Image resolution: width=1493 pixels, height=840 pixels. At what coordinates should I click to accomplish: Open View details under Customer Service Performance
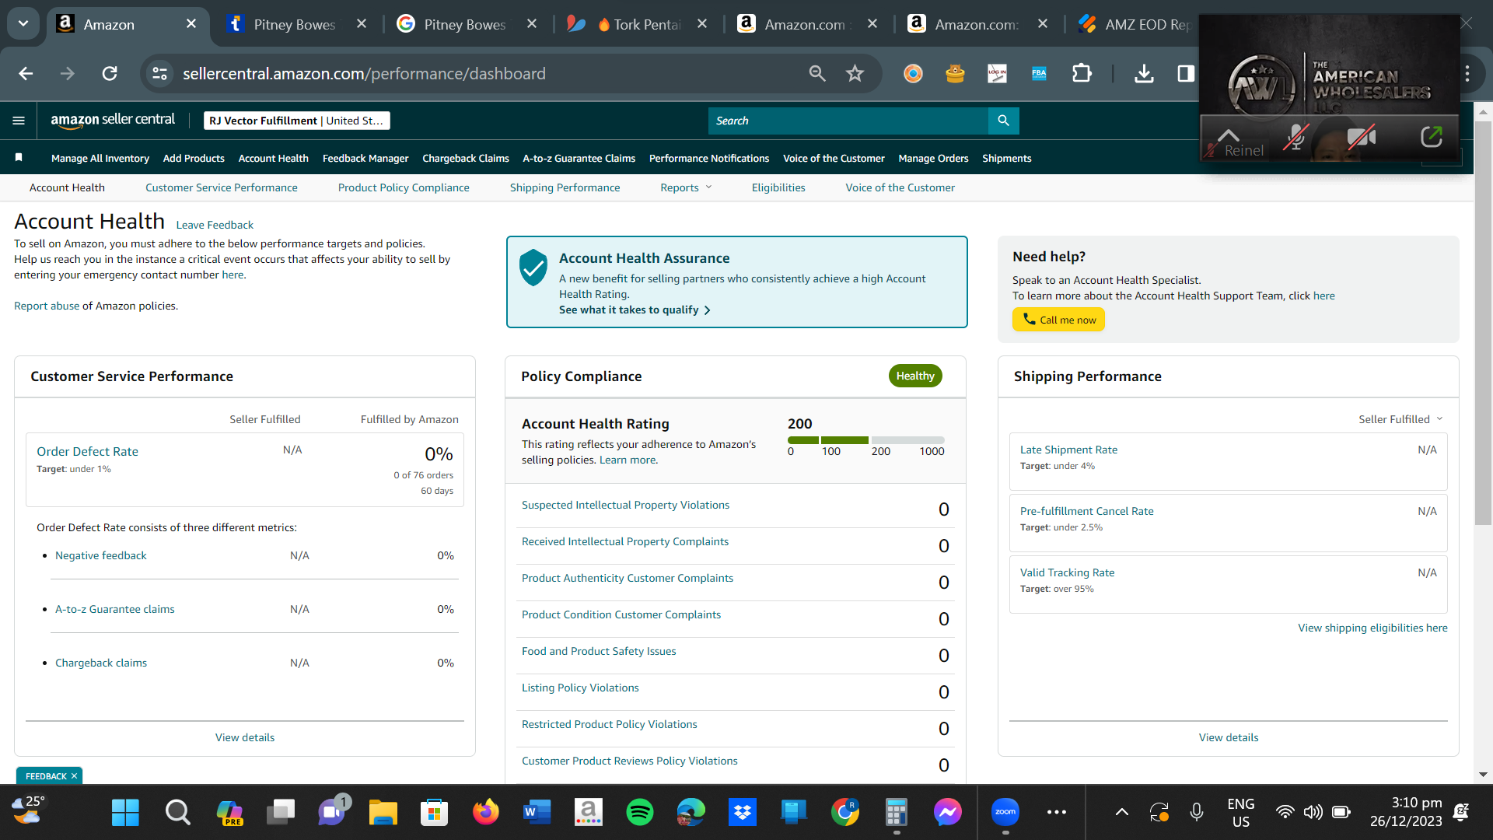click(245, 737)
